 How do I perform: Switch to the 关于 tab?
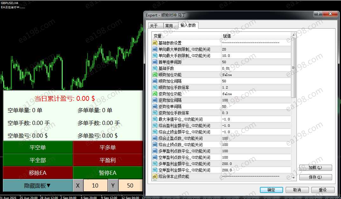[x=154, y=26]
